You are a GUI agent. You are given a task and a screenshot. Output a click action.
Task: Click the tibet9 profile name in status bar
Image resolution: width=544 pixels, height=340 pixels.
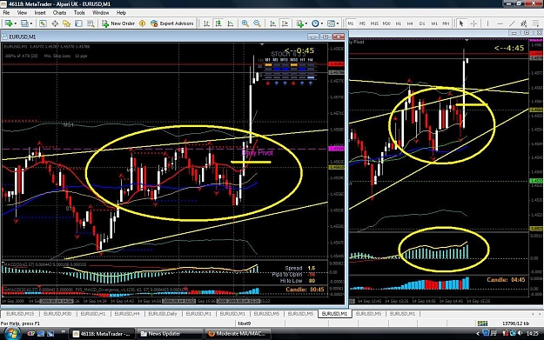point(245,323)
